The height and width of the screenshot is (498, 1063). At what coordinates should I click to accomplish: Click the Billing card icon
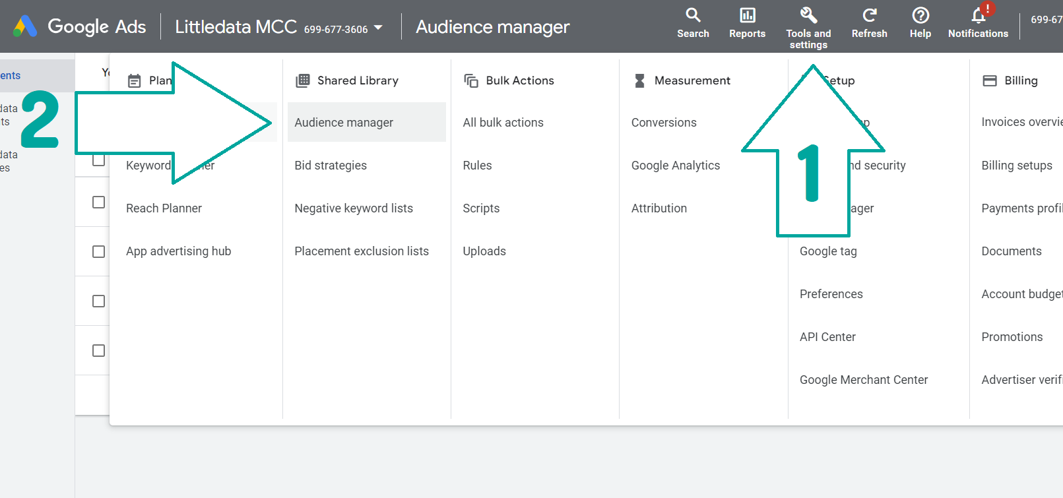(990, 80)
